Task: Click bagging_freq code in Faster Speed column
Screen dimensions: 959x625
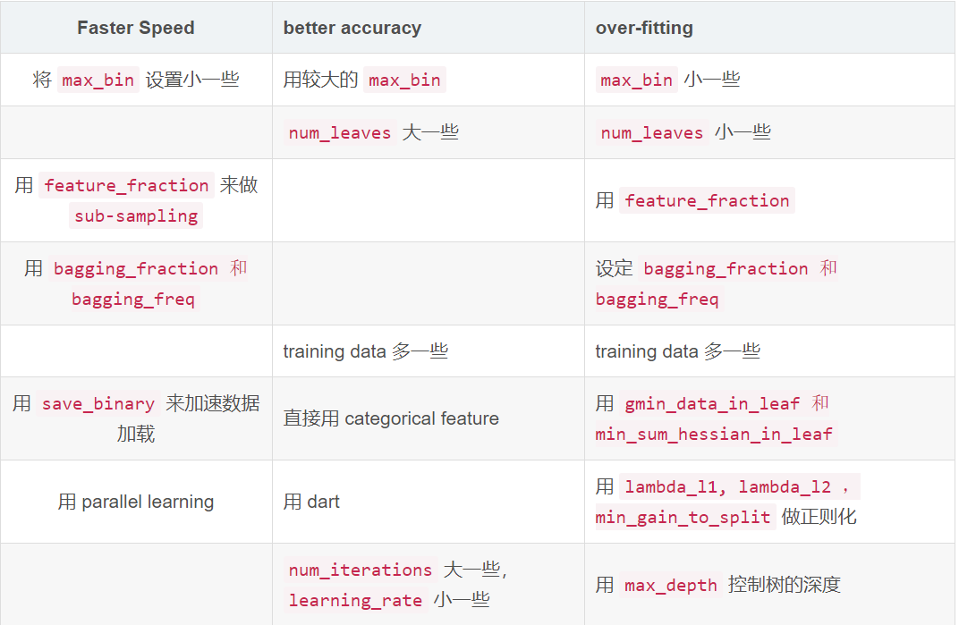Action: point(133,299)
